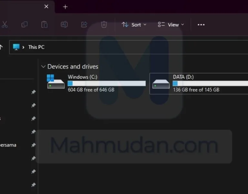Click the 136 GB free of 145 GB text
This screenshot has width=248, height=194.
[x=196, y=90]
